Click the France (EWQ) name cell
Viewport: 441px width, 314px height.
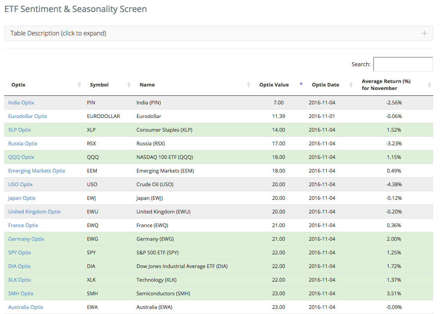152,225
